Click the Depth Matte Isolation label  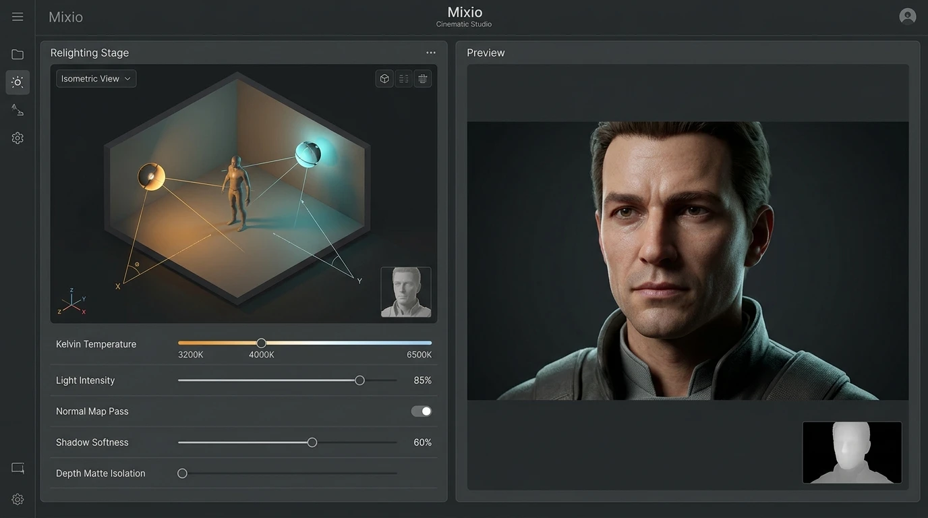pyautogui.click(x=100, y=473)
